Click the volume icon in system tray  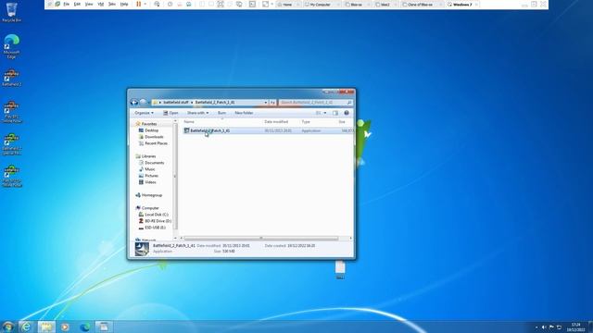tap(544, 327)
